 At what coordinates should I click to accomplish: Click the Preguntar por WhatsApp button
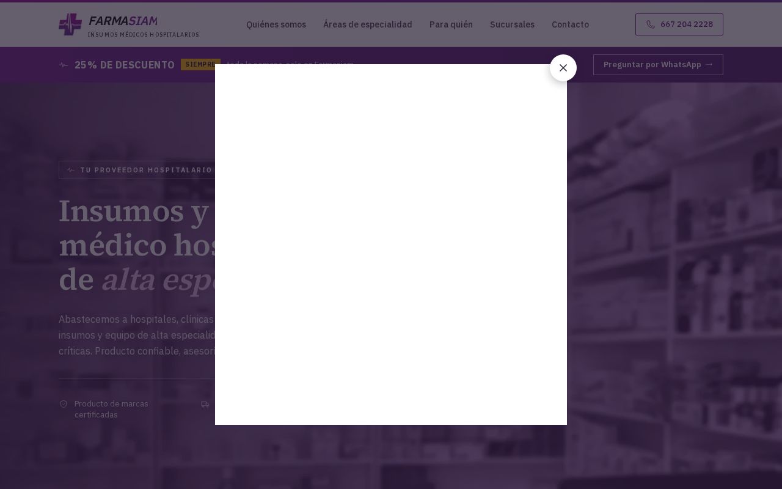coord(658,65)
